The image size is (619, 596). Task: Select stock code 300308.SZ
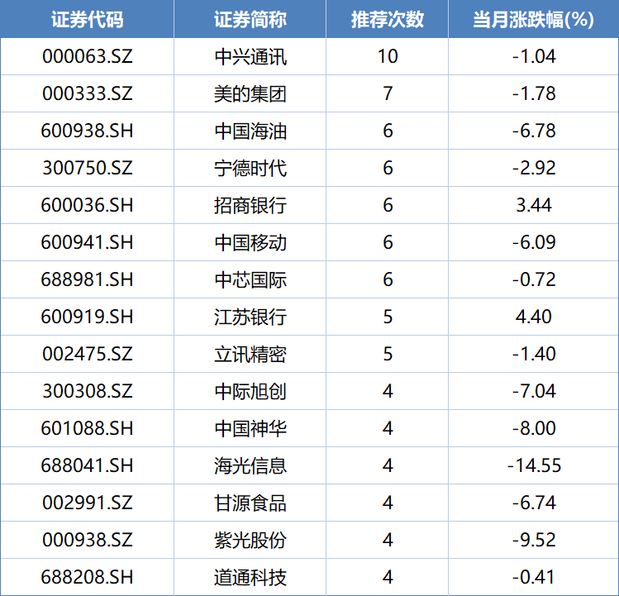pyautogui.click(x=87, y=391)
